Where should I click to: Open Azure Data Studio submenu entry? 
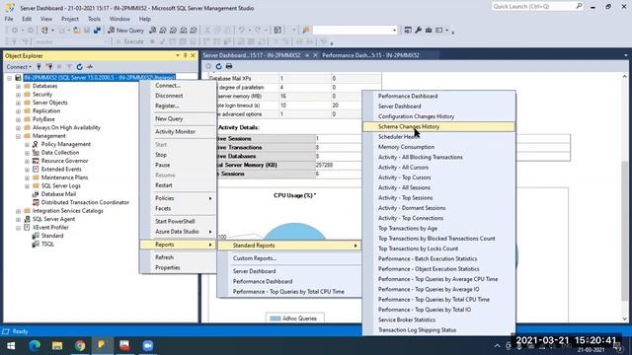178,232
